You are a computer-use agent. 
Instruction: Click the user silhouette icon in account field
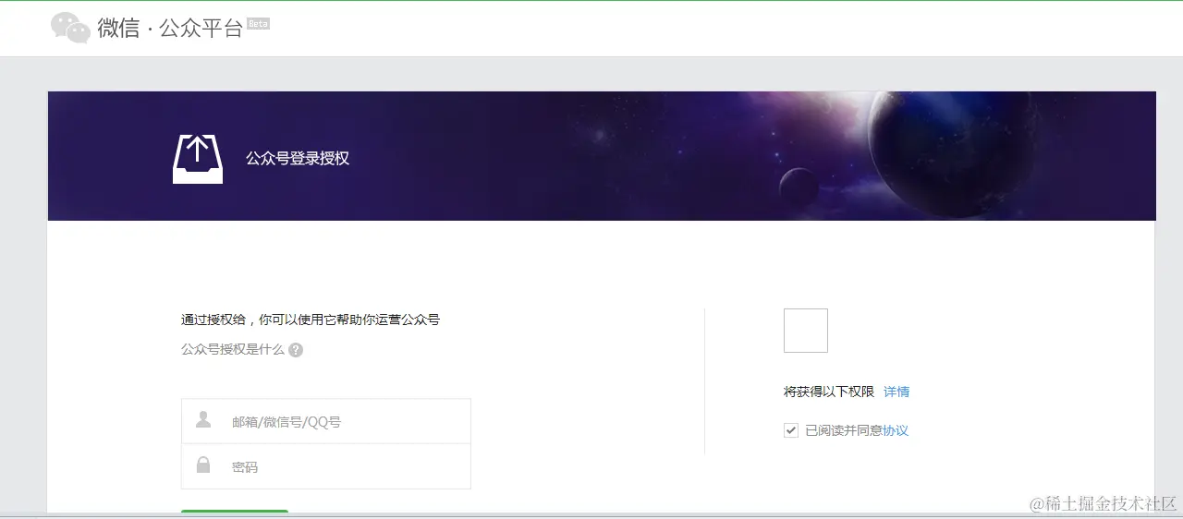203,420
